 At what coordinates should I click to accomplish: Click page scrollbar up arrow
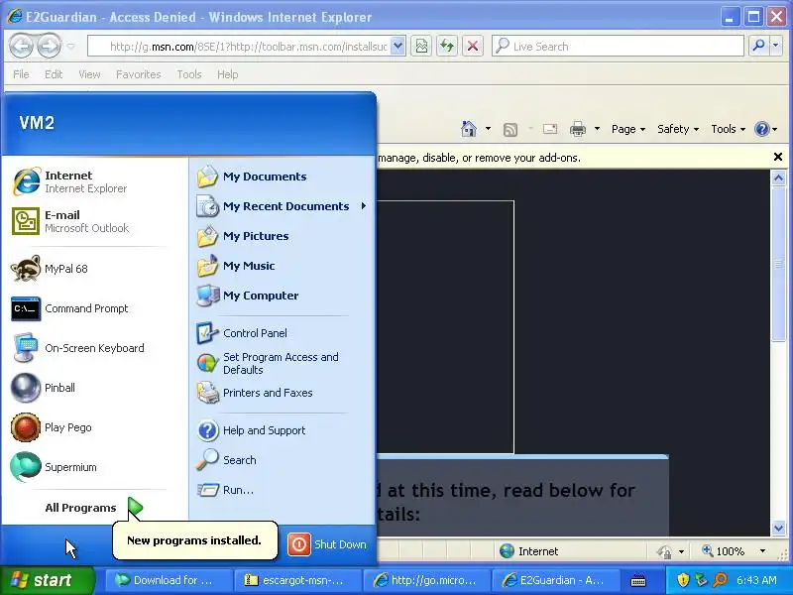pos(778,178)
